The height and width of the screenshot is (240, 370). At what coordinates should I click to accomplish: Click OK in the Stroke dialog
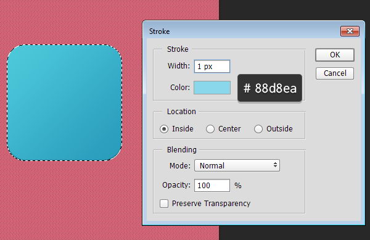[x=335, y=55]
